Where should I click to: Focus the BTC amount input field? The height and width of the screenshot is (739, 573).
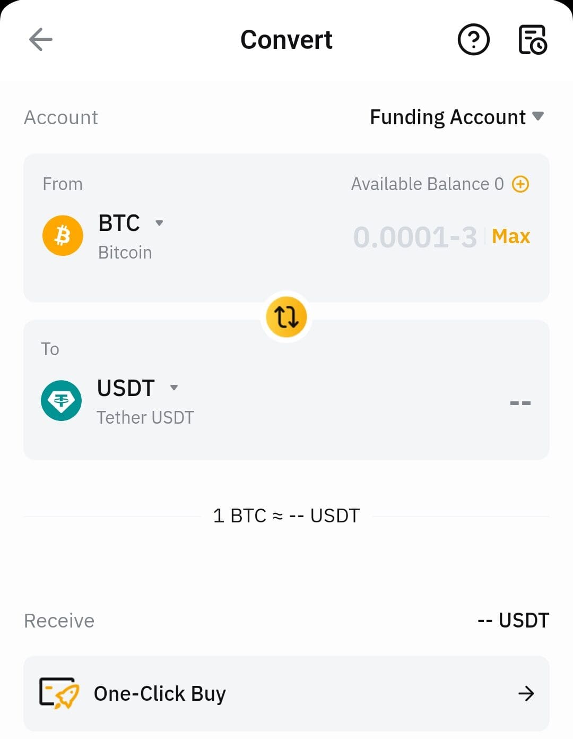pyautogui.click(x=415, y=237)
